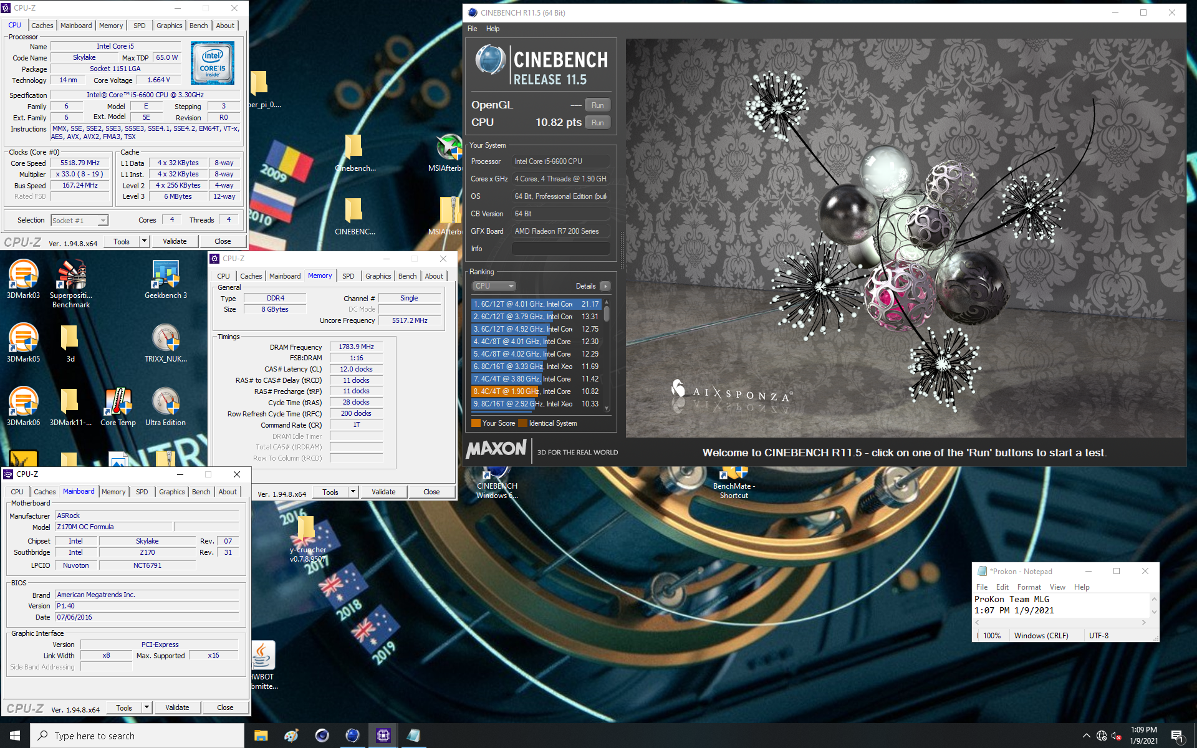1197x748 pixels.
Task: Open Graphics tab in Mainboard CPU-Z window
Action: 171,492
